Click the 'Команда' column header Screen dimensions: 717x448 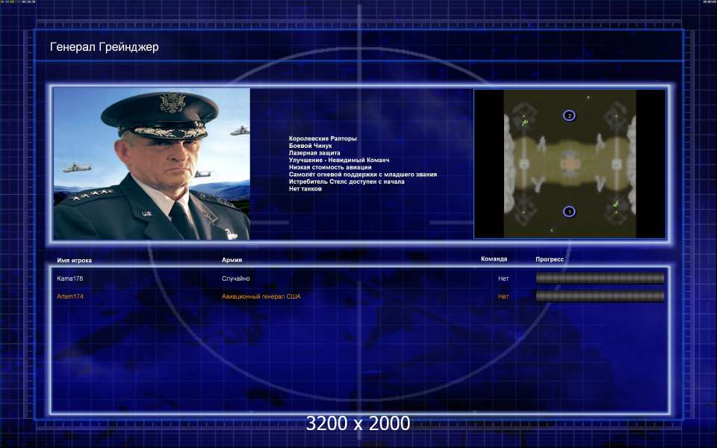coord(494,259)
